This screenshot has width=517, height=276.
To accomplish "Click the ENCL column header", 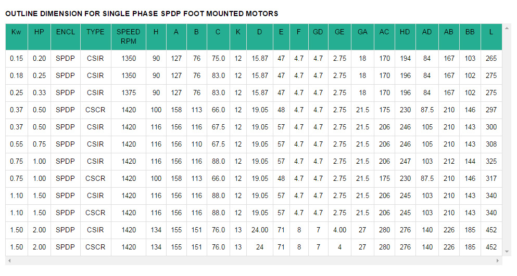I will (66, 32).
